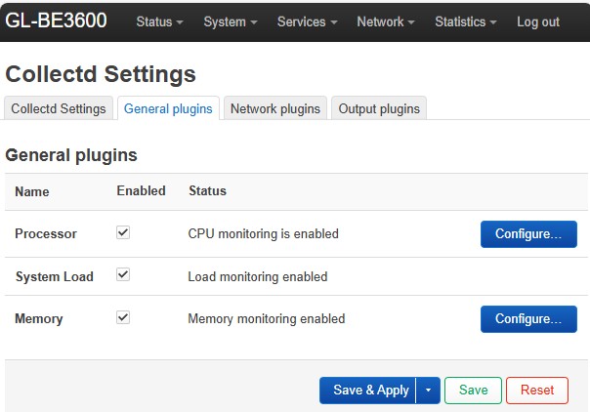Select the General plugins tab
This screenshot has height=412, width=590.
tap(168, 108)
